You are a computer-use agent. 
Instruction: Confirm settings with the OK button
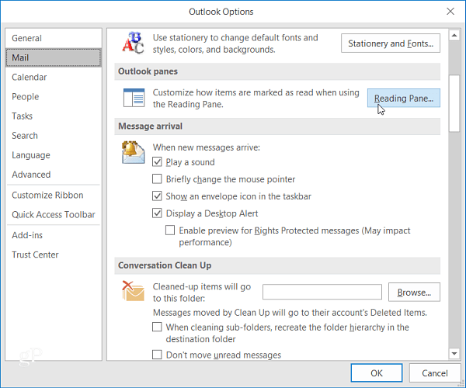coord(377,372)
